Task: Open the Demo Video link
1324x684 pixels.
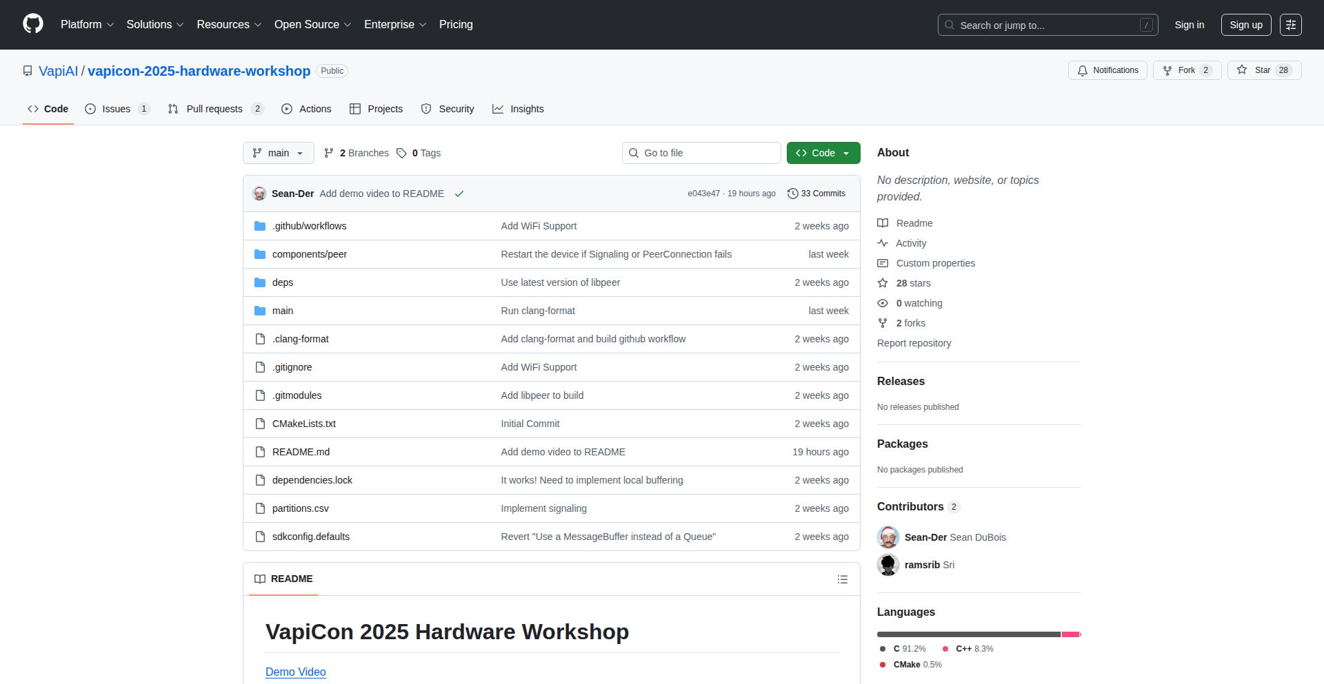Action: click(295, 672)
